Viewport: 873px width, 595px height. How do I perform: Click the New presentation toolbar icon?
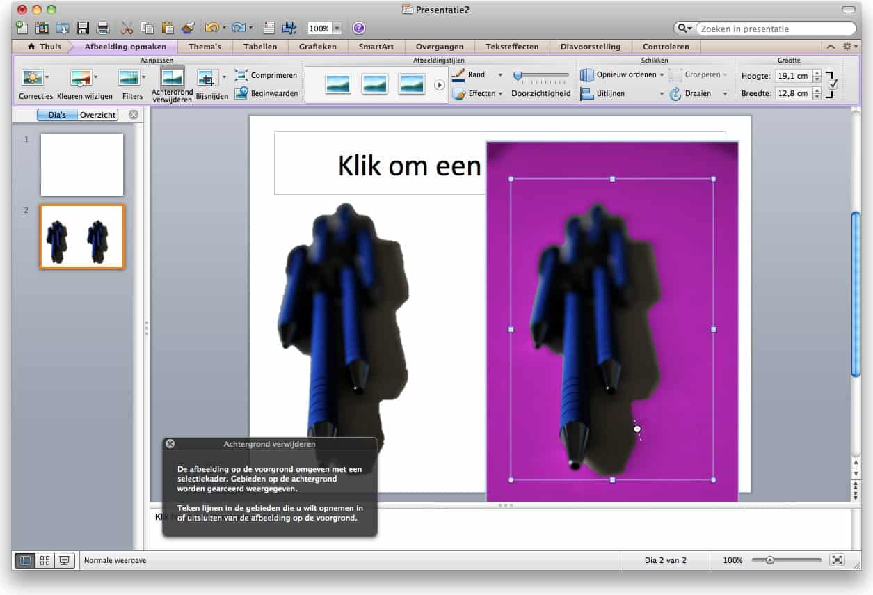coord(22,28)
